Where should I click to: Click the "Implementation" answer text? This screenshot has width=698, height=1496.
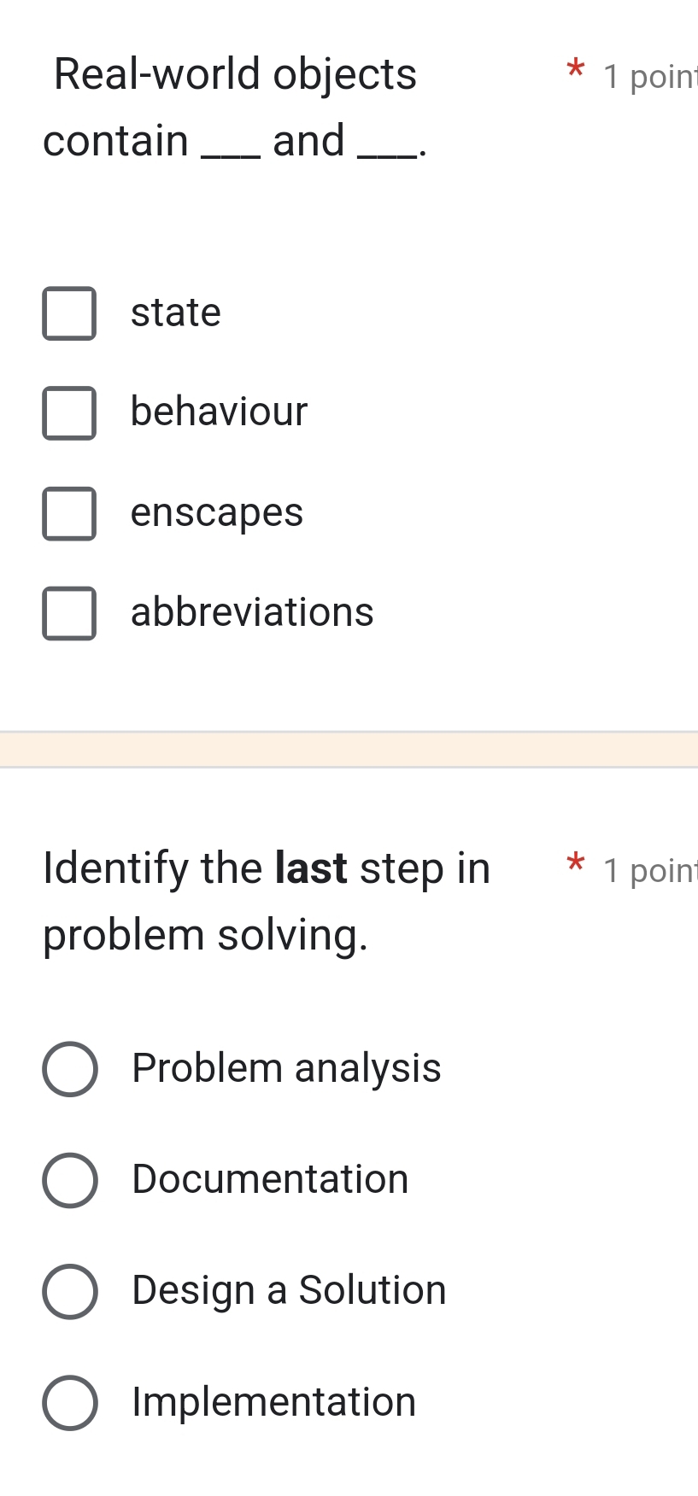273,1402
